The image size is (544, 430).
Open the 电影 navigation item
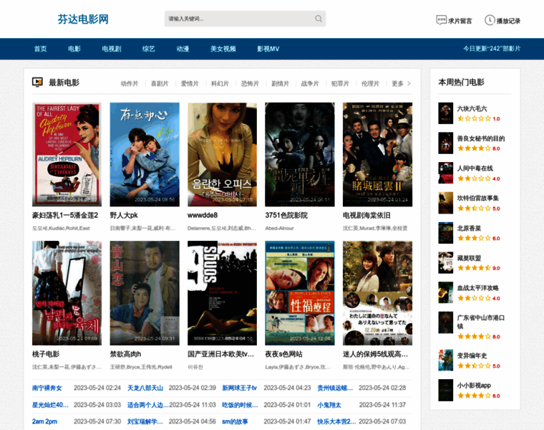[x=74, y=49]
